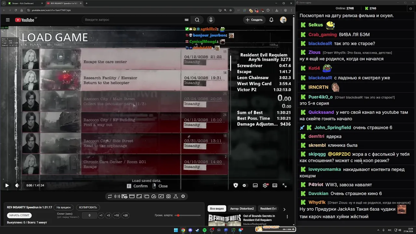Click Crab_gaming username in chat
This screenshot has height=234, width=416.
323,34
